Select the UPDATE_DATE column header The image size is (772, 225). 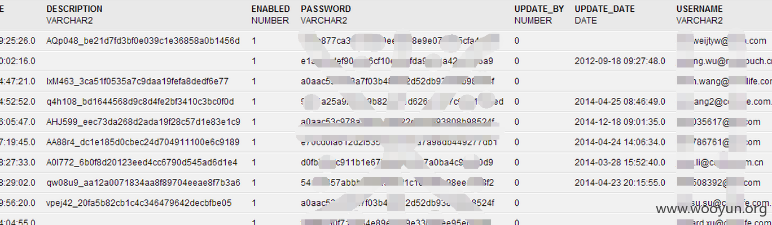tap(604, 9)
